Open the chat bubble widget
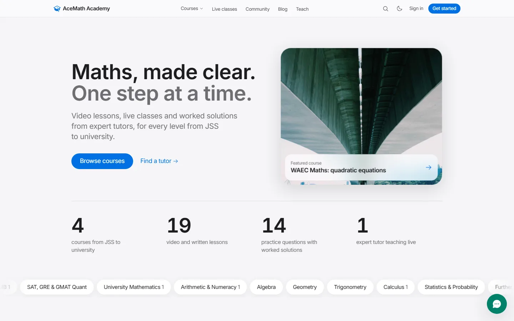Screen dimensions: 514x321 (497, 304)
